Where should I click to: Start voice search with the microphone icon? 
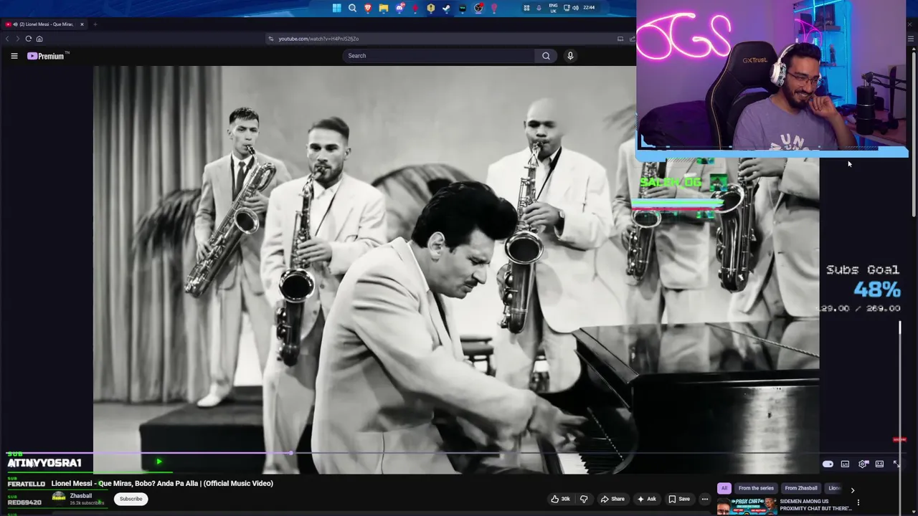click(x=570, y=56)
